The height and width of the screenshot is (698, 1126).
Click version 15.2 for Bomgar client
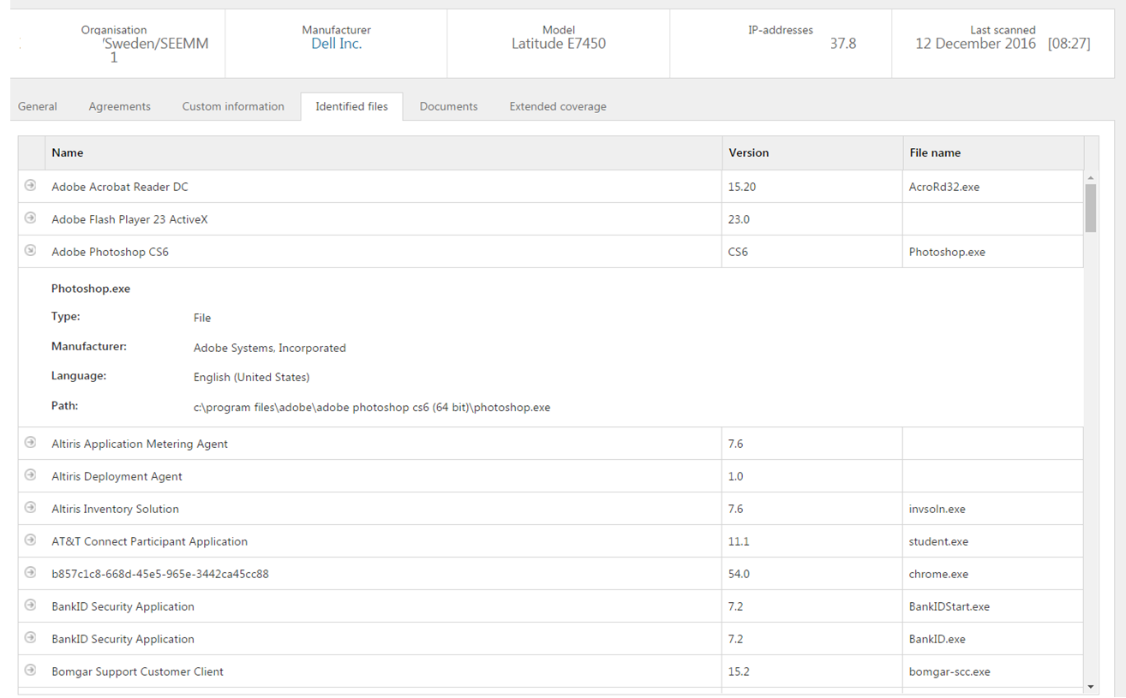pos(739,671)
